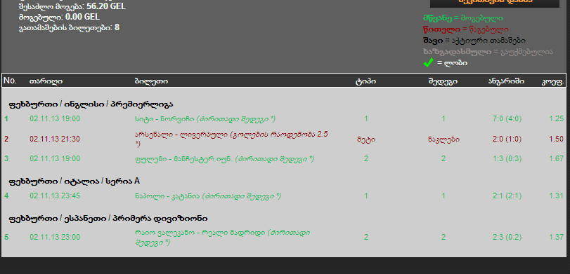The width and height of the screenshot is (570, 274).
Task: Click the 'ბილეთი' ticket column header
Action: [151, 81]
